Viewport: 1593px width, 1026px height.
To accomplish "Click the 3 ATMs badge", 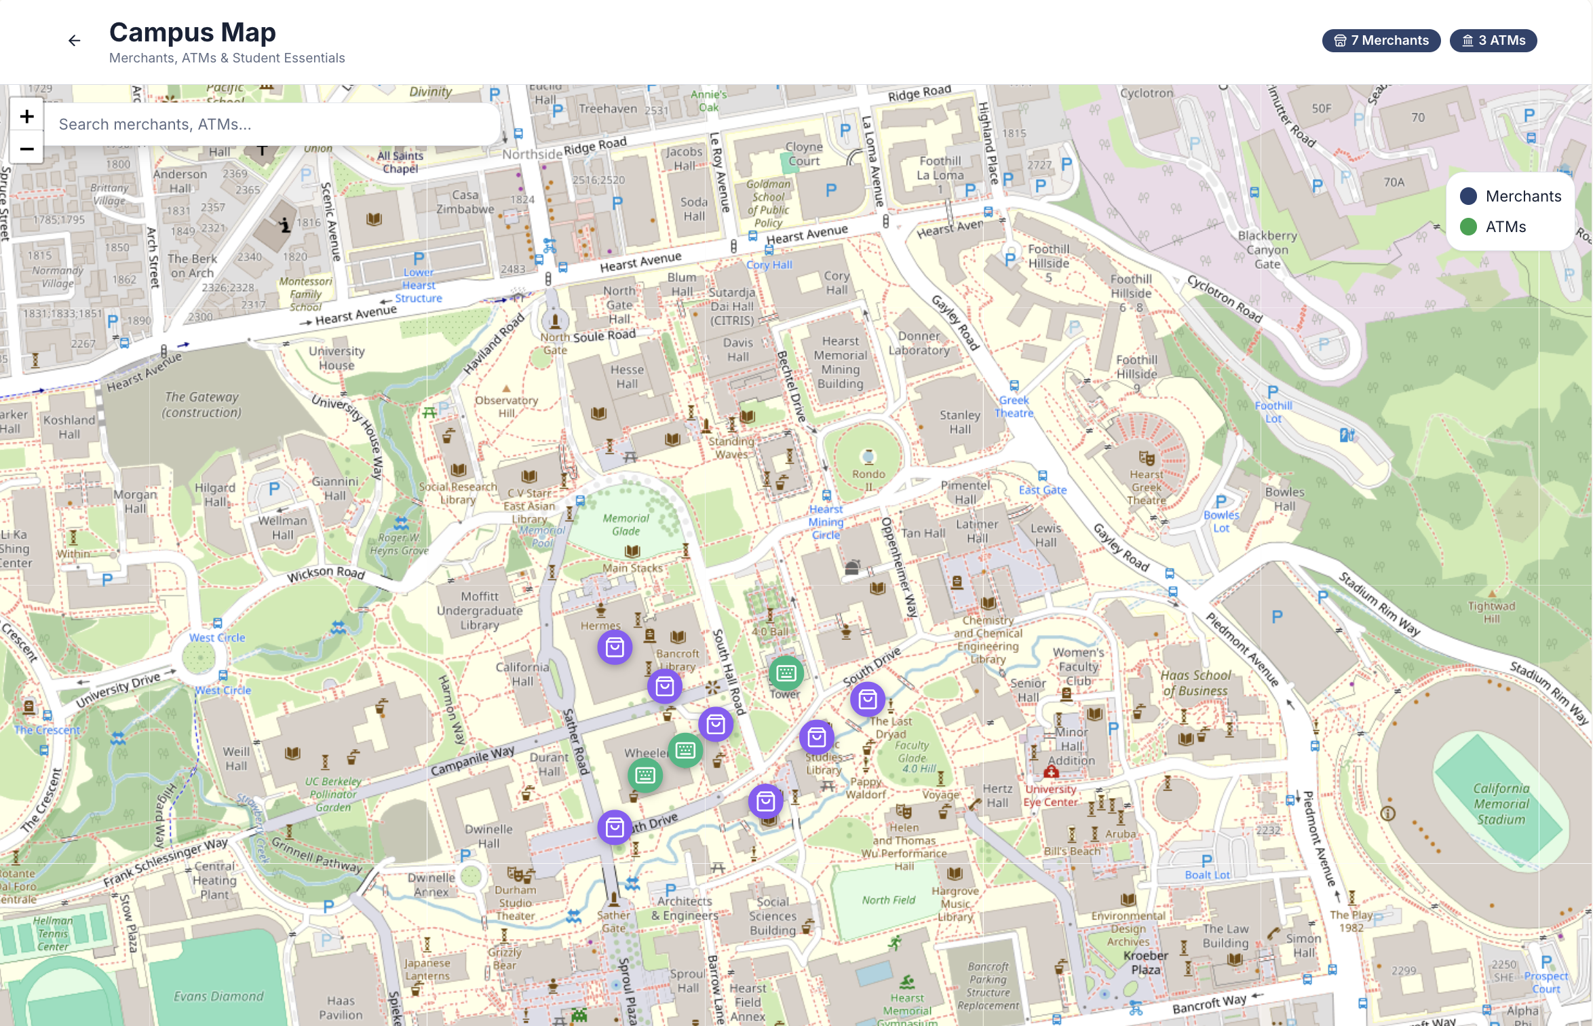I will [x=1493, y=41].
